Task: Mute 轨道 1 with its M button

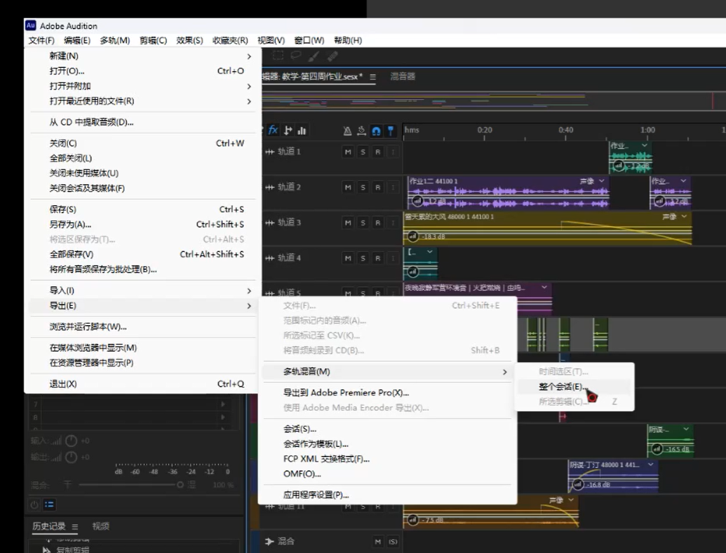Action: click(x=347, y=152)
